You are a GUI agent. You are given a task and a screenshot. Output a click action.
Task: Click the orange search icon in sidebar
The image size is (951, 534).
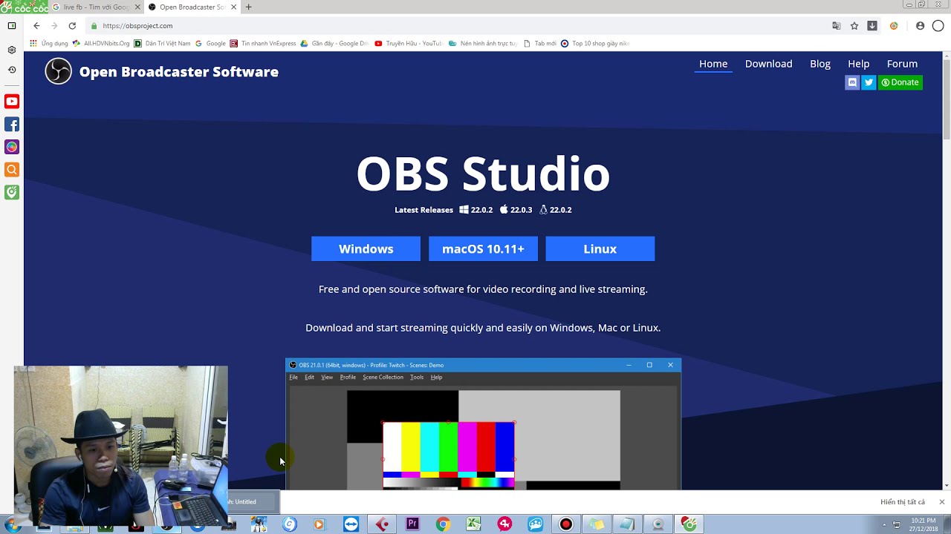coord(12,170)
